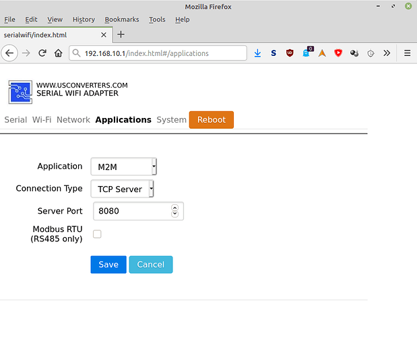Open the Firefox hamburger menu
417x337 pixels.
(407, 53)
